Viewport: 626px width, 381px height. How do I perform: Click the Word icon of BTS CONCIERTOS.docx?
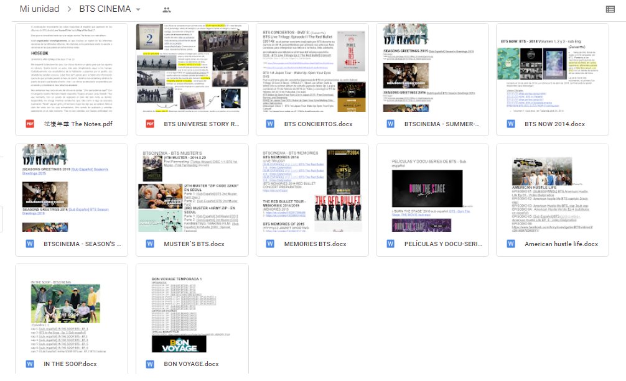pyautogui.click(x=270, y=124)
